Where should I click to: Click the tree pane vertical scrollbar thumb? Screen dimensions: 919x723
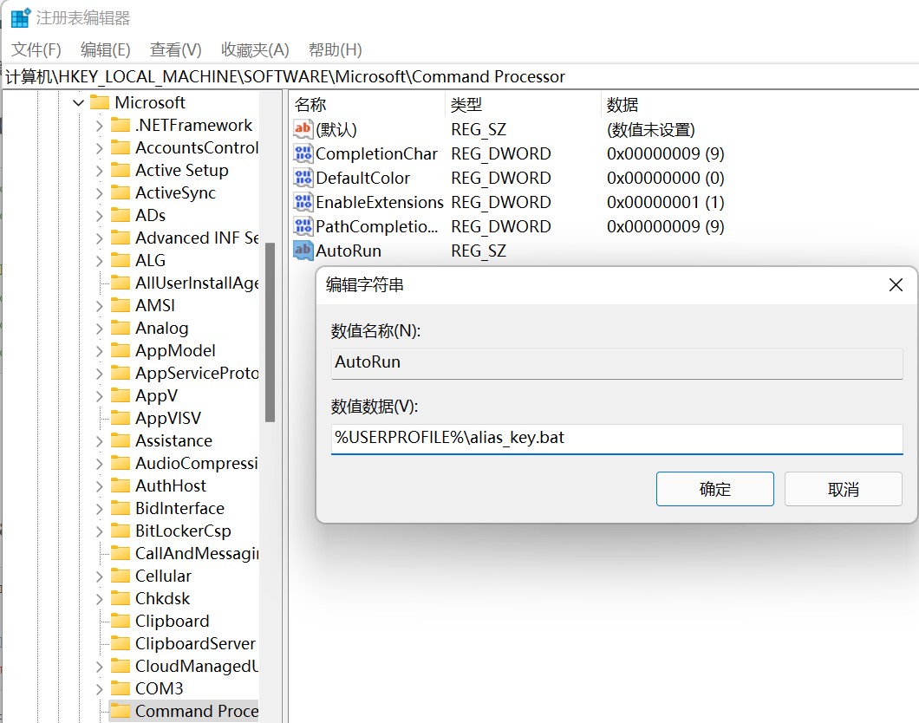coord(270,332)
